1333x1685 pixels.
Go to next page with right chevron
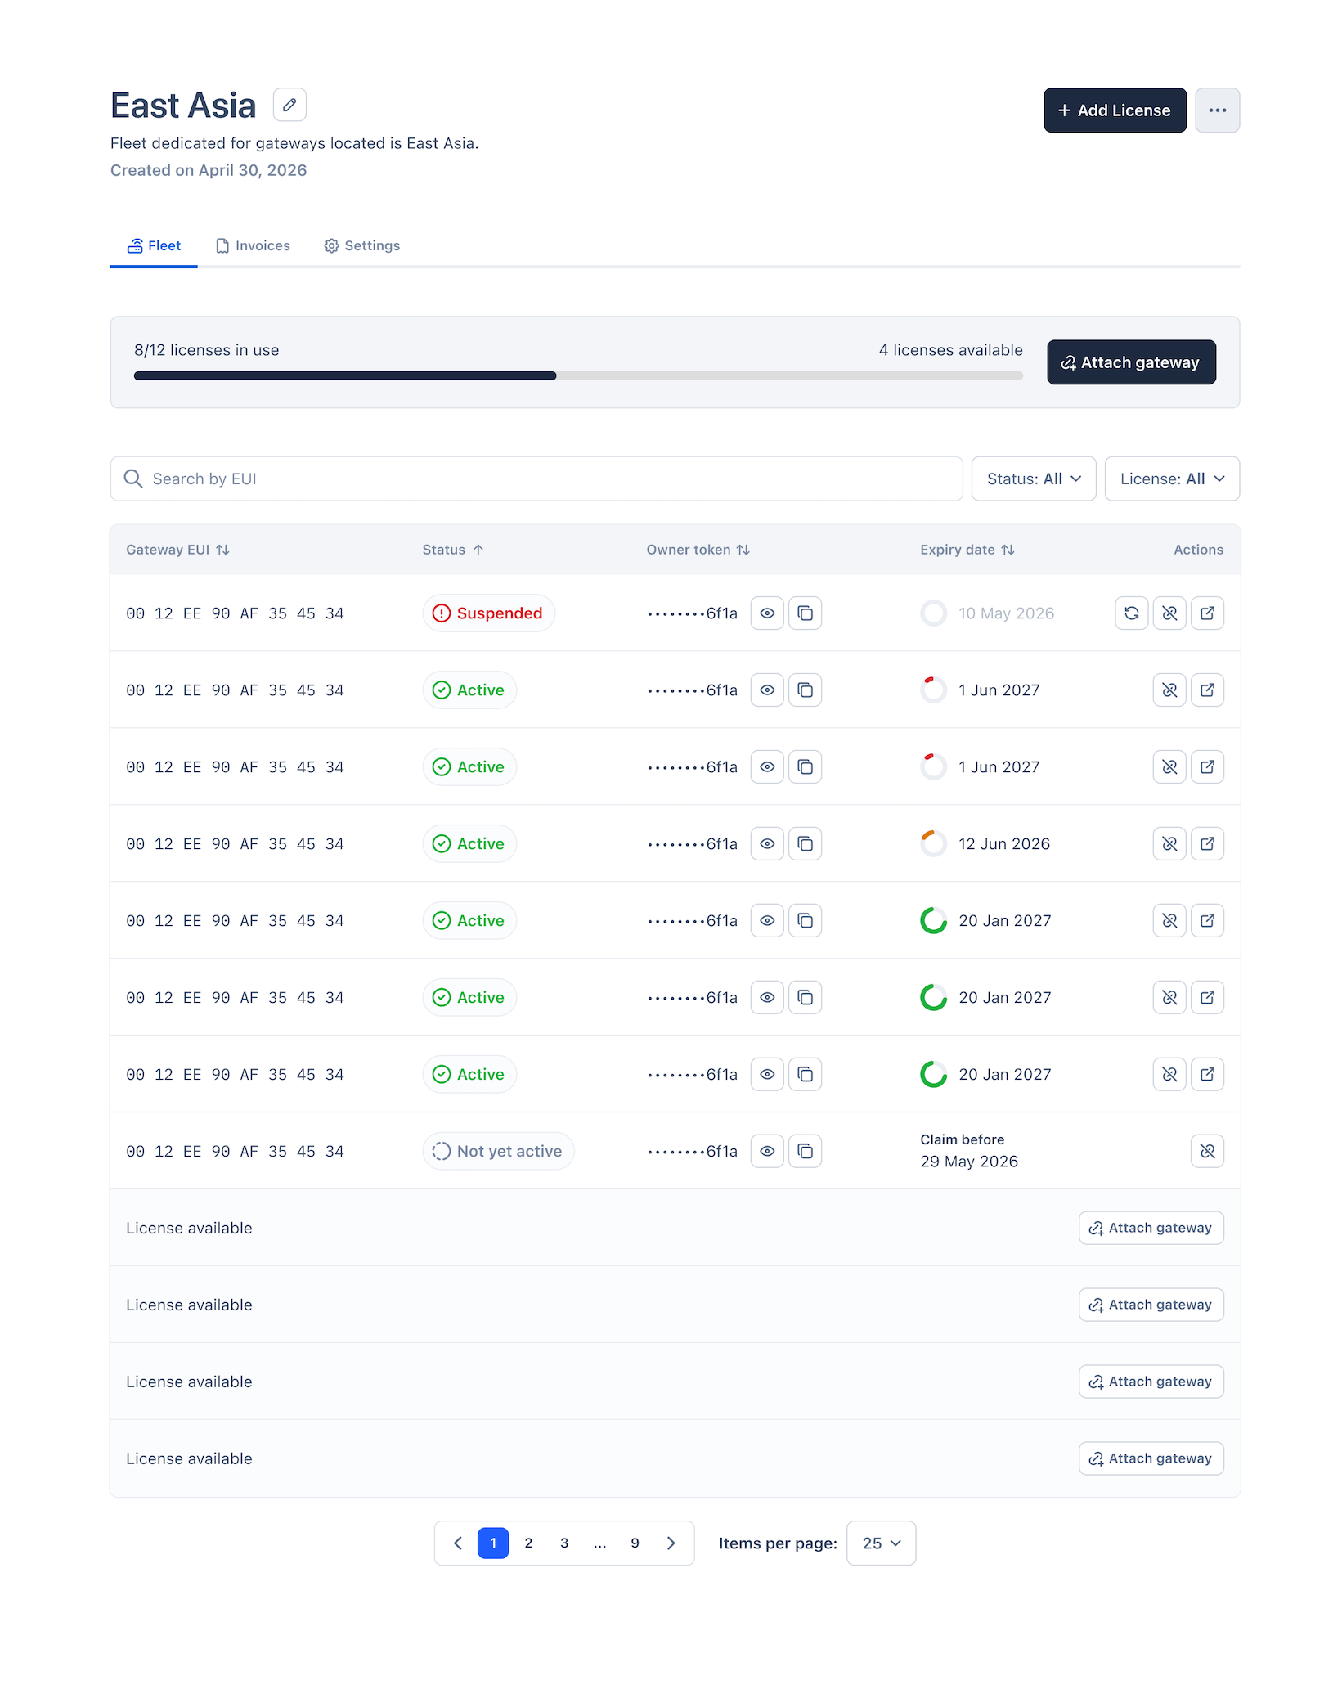pos(671,1543)
